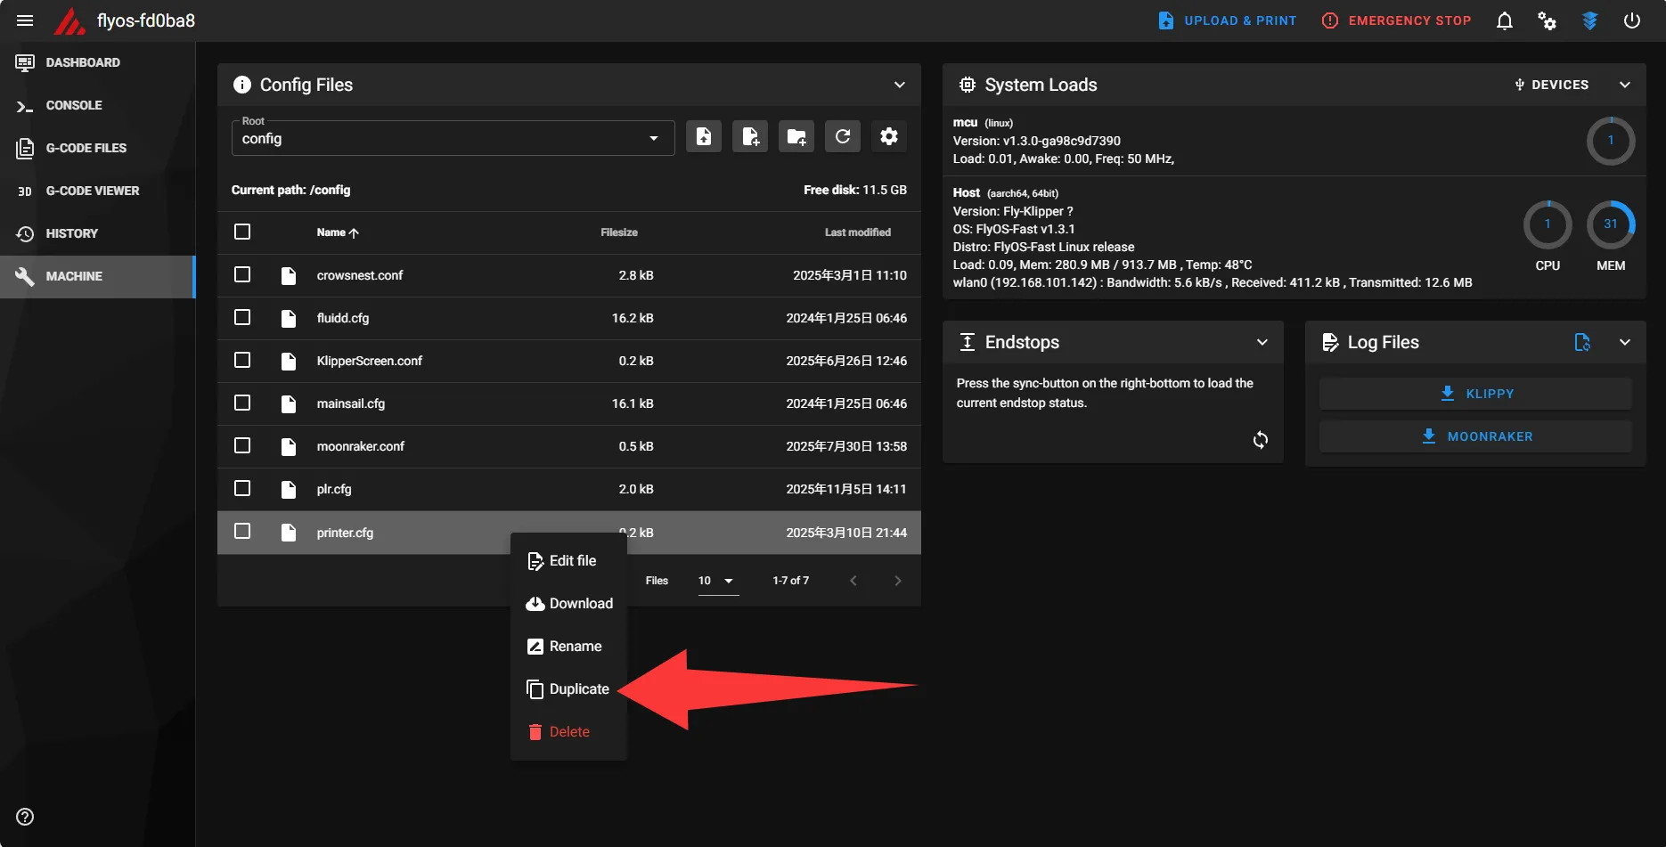Toggle the select-all files checkbox

click(242, 232)
